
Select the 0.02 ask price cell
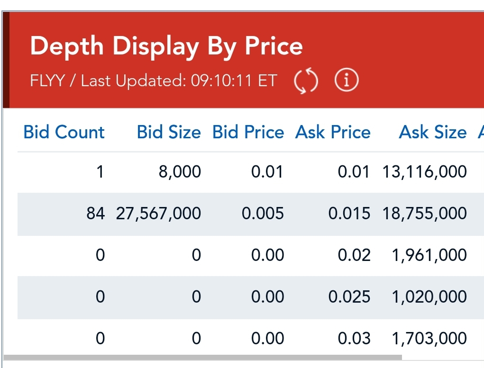(354, 255)
